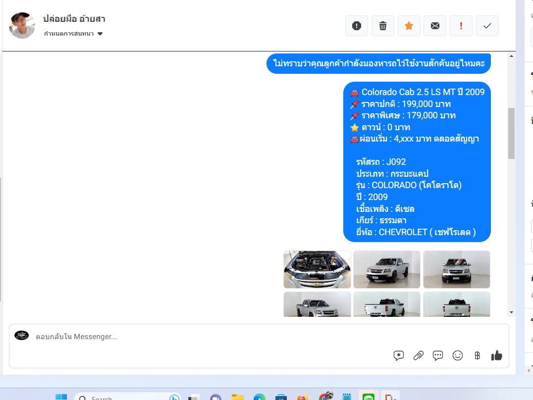Image resolution: width=533 pixels, height=400 pixels.
Task: Click customer name ปล่อยมือ อ้ายสา
Action: pos(74,19)
